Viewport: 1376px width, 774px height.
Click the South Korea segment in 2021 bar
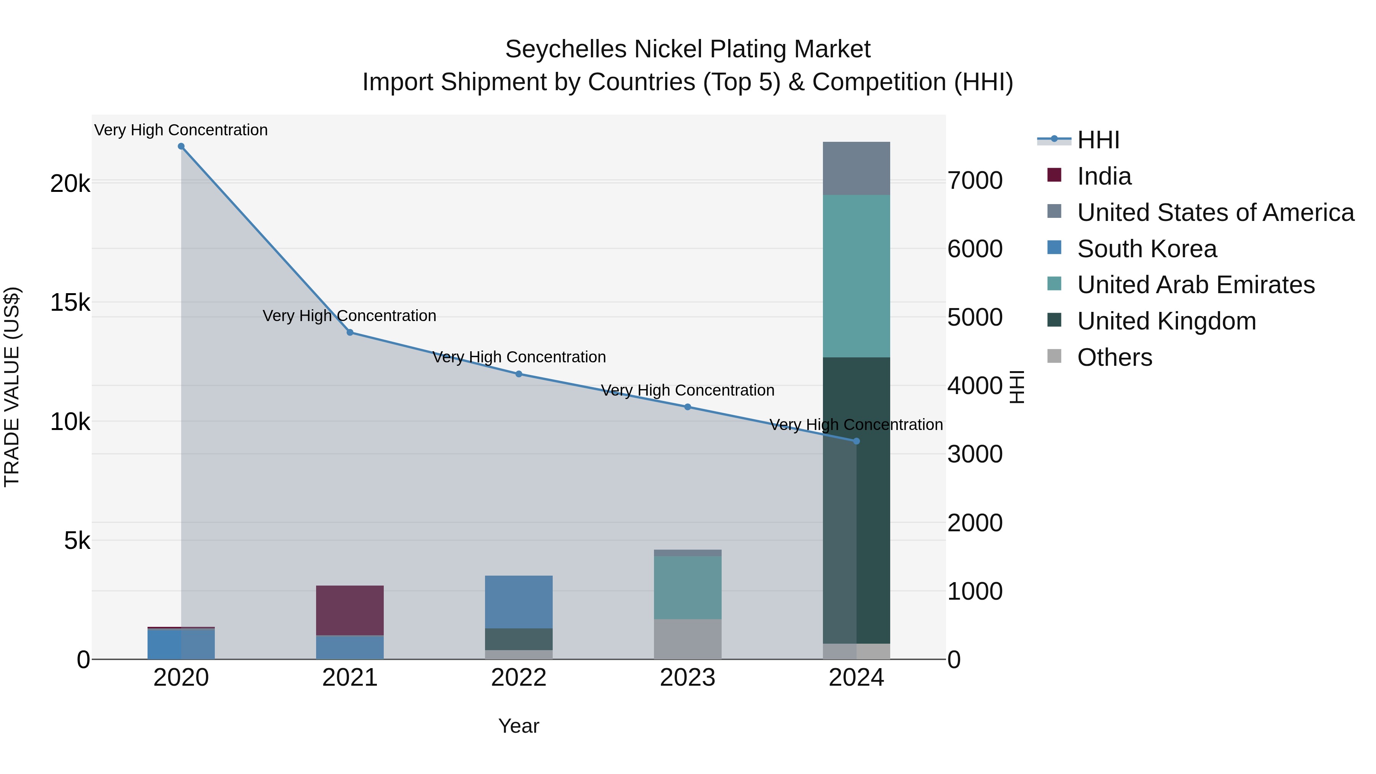pyautogui.click(x=350, y=647)
